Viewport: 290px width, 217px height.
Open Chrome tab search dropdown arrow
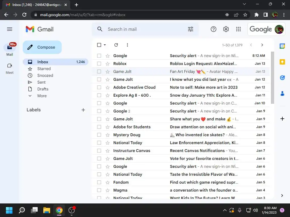[244, 4]
